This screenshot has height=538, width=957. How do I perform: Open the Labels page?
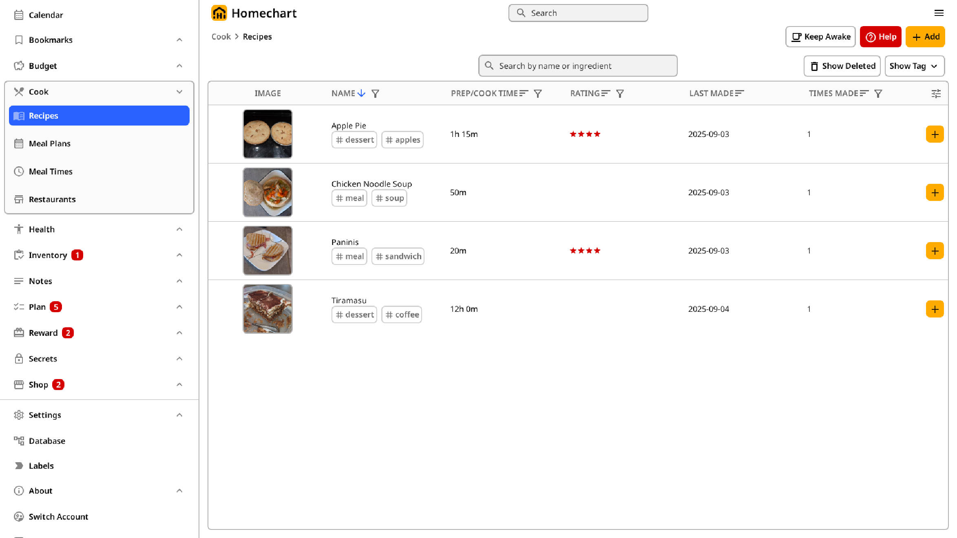pyautogui.click(x=41, y=465)
